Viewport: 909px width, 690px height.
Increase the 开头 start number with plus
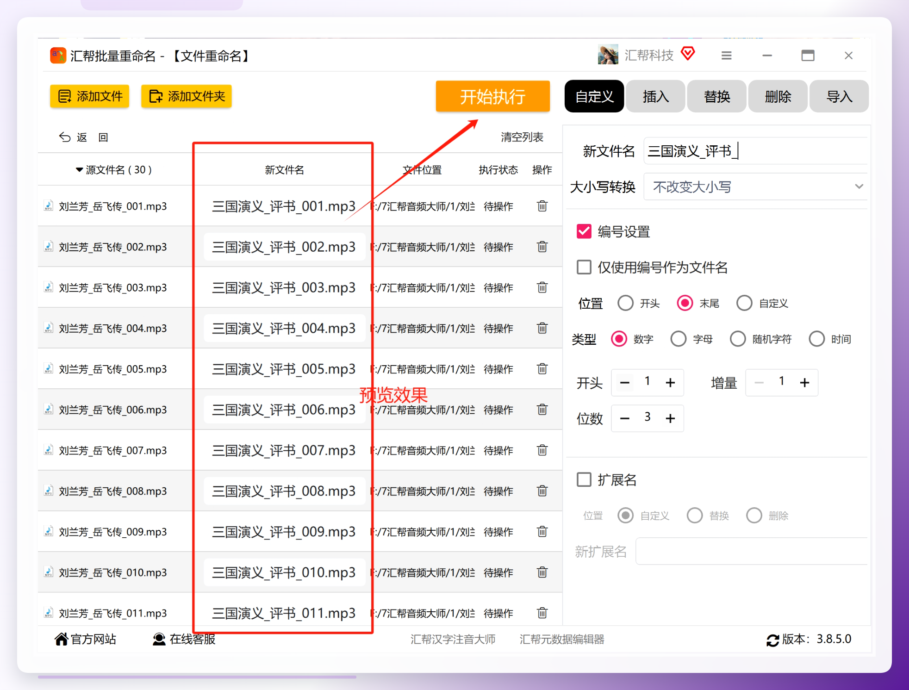[x=670, y=383]
